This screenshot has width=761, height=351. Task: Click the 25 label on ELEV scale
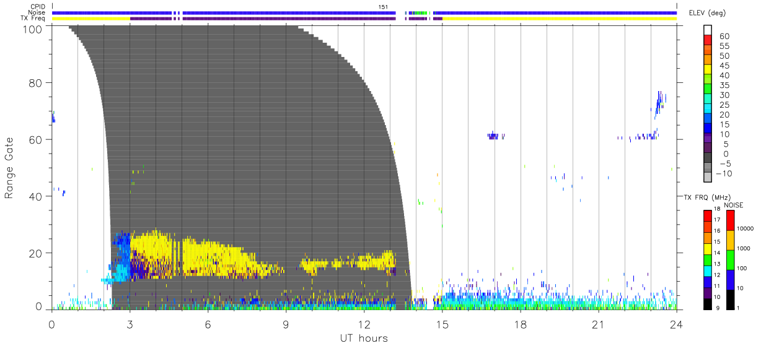[724, 105]
